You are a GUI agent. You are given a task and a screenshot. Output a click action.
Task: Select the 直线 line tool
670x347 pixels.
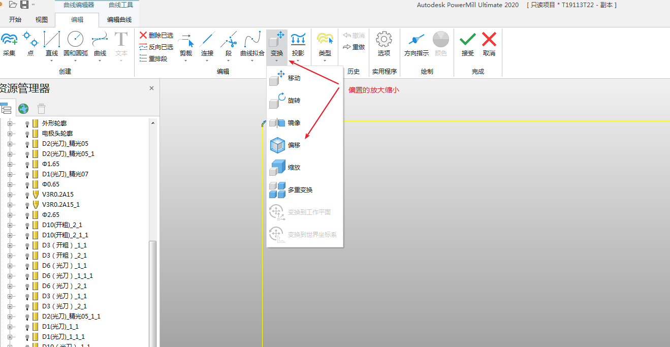pyautogui.click(x=52, y=40)
